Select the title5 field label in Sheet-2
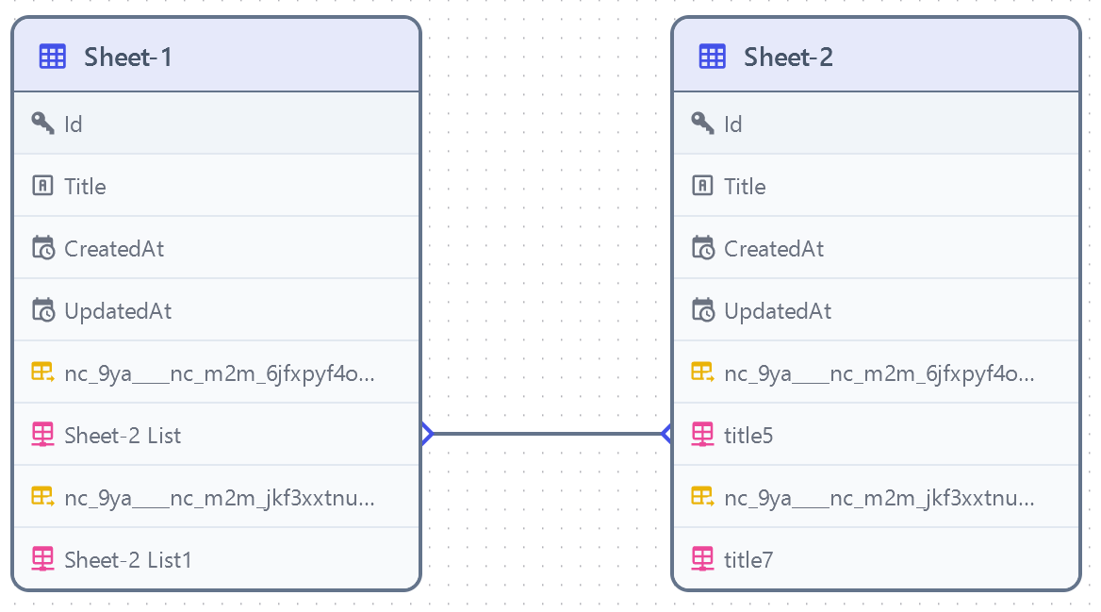 748,436
